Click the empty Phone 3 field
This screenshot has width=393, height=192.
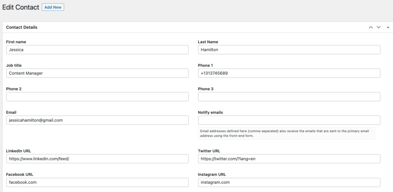289,97
